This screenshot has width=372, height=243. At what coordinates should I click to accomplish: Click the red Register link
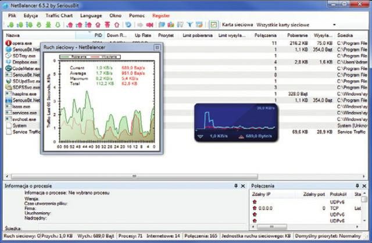(x=161, y=16)
